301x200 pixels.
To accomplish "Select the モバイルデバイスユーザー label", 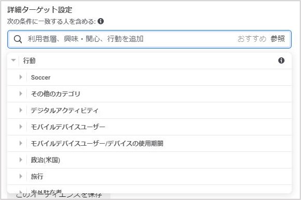I will (68, 127).
